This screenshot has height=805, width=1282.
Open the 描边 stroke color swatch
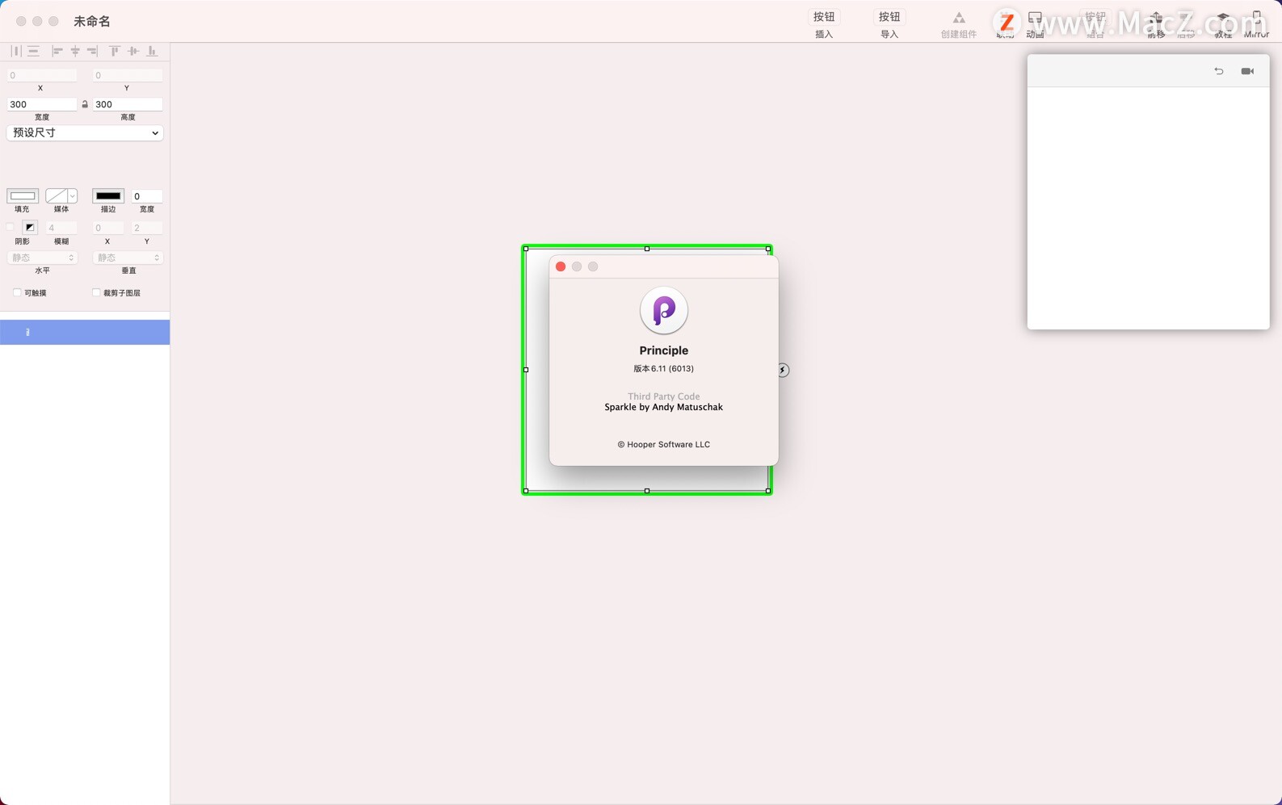108,196
